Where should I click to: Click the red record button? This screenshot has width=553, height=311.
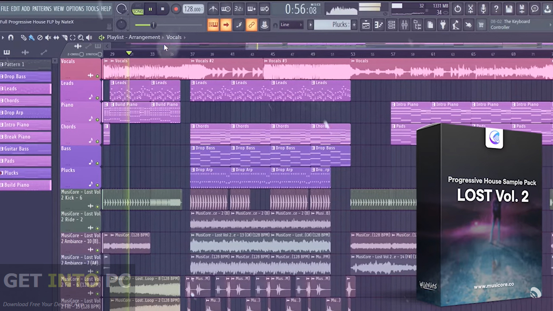pyautogui.click(x=176, y=9)
